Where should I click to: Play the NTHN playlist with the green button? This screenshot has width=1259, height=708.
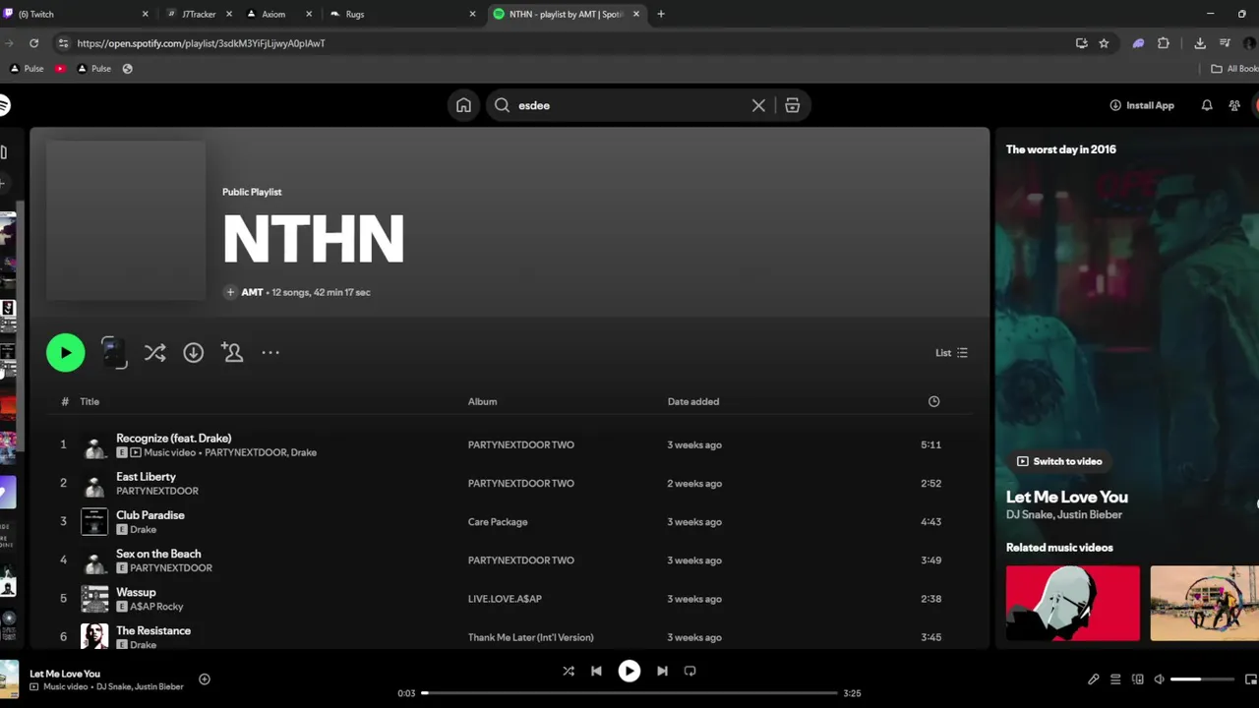tap(66, 352)
